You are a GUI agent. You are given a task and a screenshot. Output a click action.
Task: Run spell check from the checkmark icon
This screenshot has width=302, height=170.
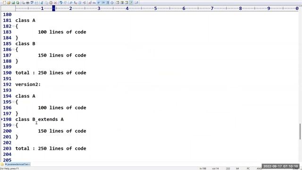(x=32, y=3)
